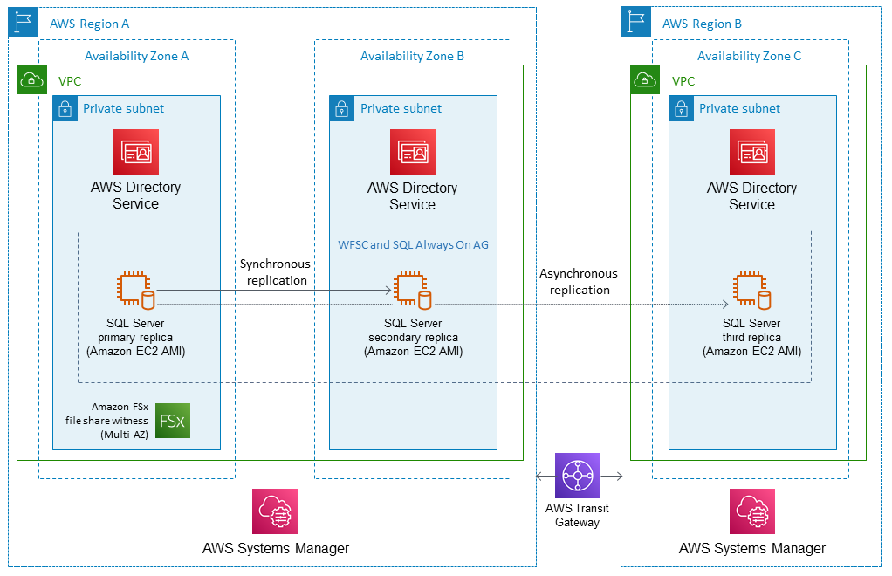The height and width of the screenshot is (576, 892).
Task: Click the WFSC and SQL Always On AG label
Action: click(x=413, y=244)
